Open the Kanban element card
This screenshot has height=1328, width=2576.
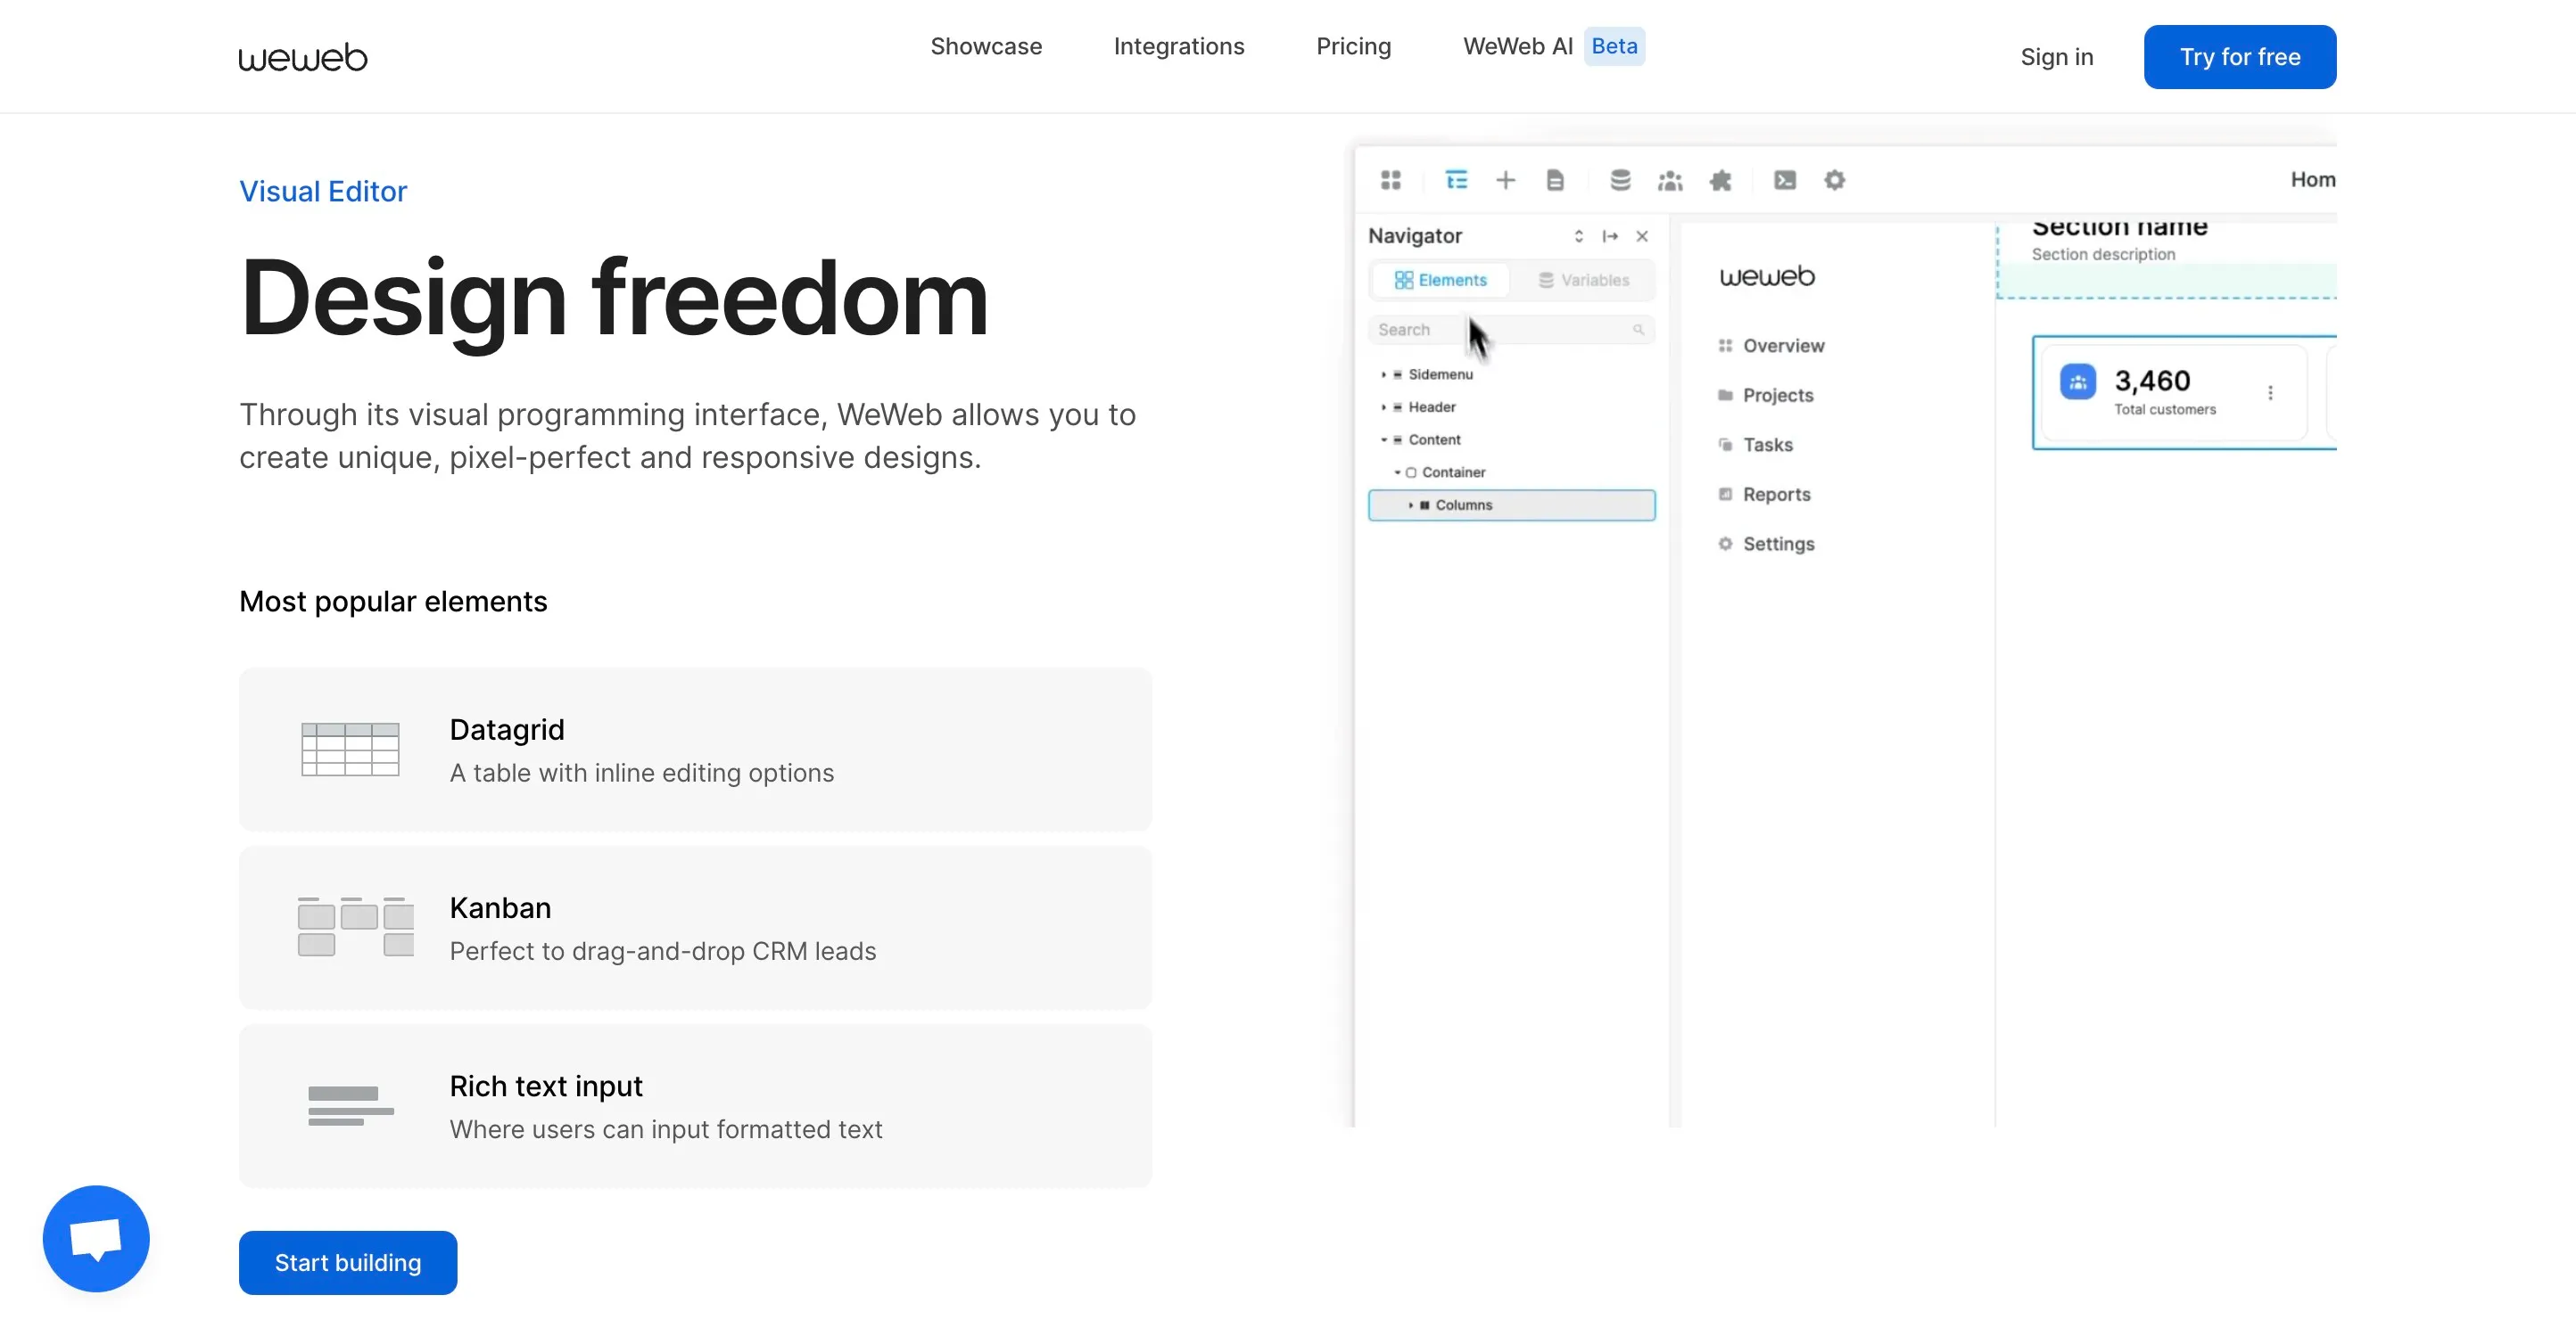(x=695, y=929)
